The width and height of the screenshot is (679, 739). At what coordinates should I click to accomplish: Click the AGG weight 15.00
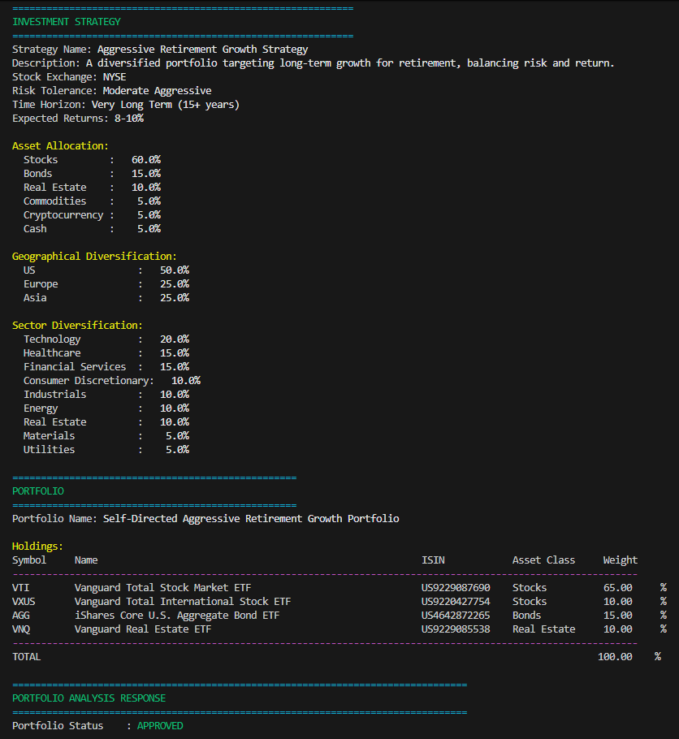[618, 616]
